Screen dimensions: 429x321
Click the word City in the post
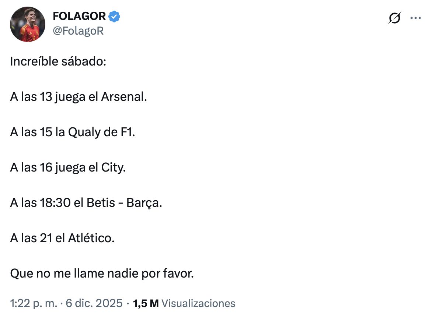click(x=113, y=167)
